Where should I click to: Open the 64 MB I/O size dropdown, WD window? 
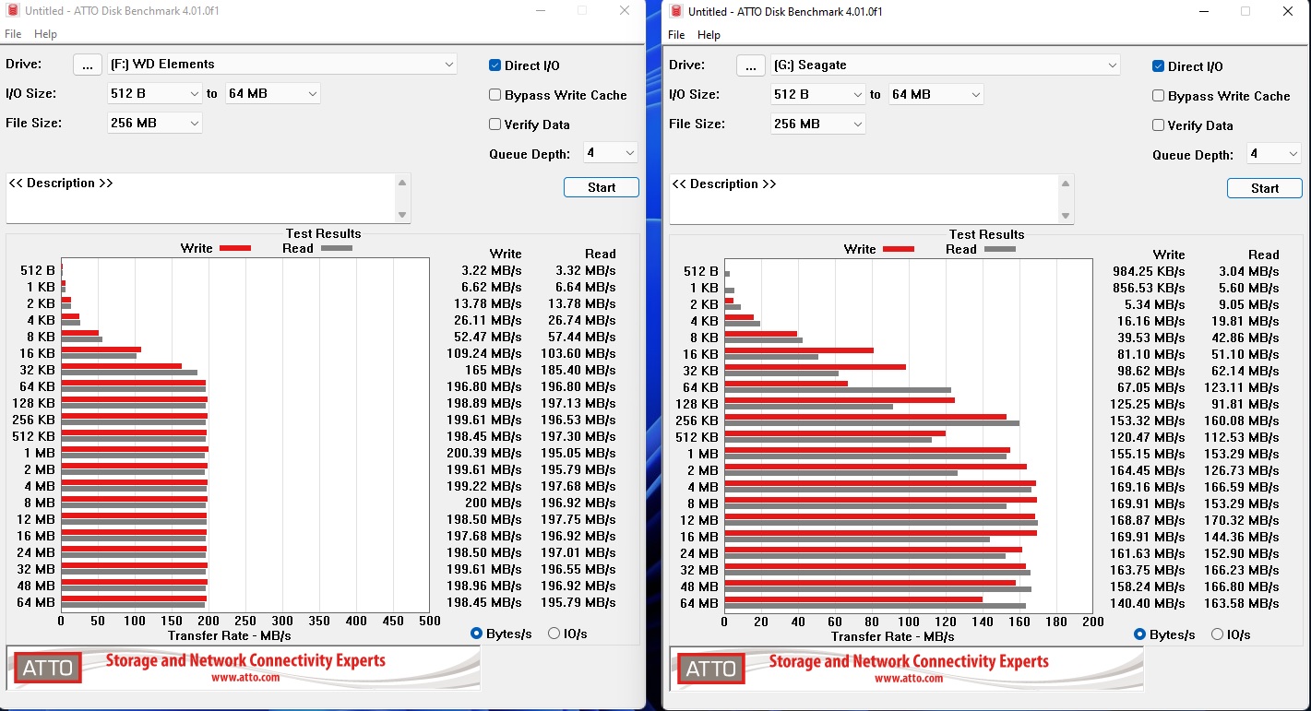click(x=273, y=94)
